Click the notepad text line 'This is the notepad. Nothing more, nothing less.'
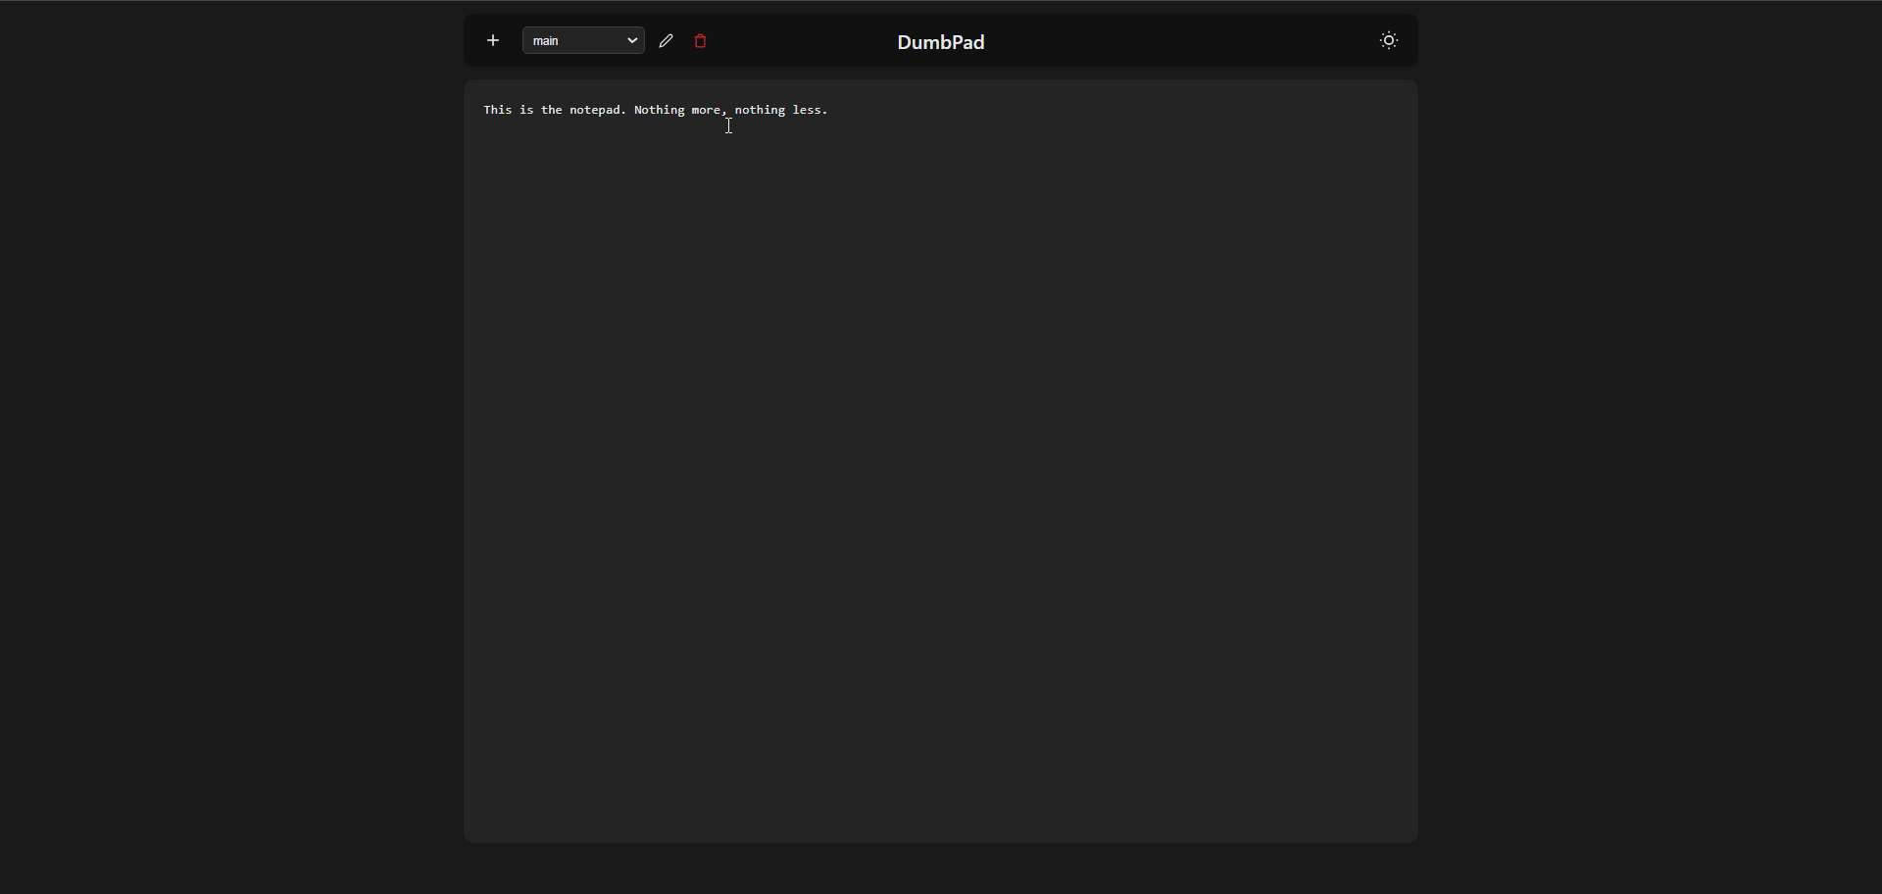This screenshot has width=1882, height=894. (x=656, y=110)
